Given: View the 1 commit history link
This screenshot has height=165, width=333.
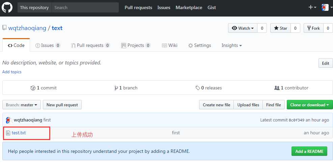Looking at the screenshot, I should coord(44,88).
